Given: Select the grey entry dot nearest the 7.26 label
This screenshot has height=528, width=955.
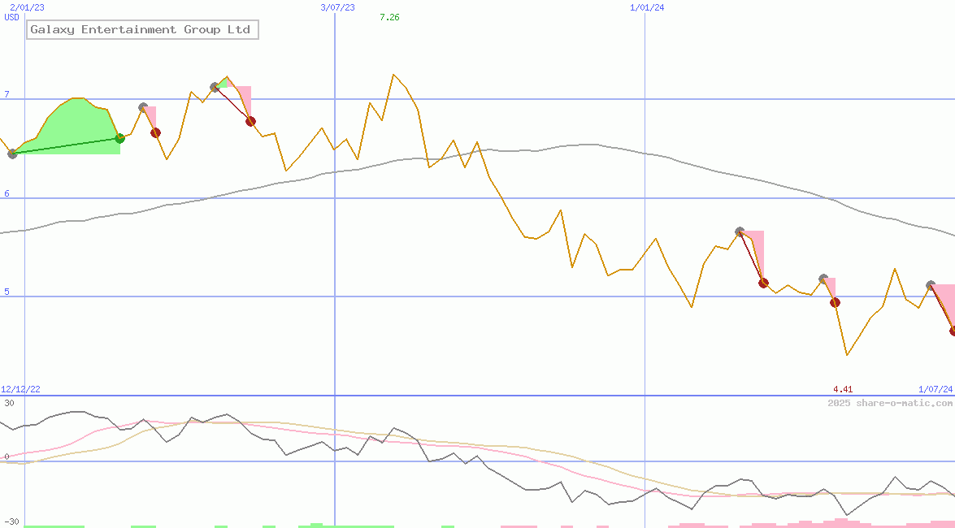Looking at the screenshot, I should [x=215, y=87].
